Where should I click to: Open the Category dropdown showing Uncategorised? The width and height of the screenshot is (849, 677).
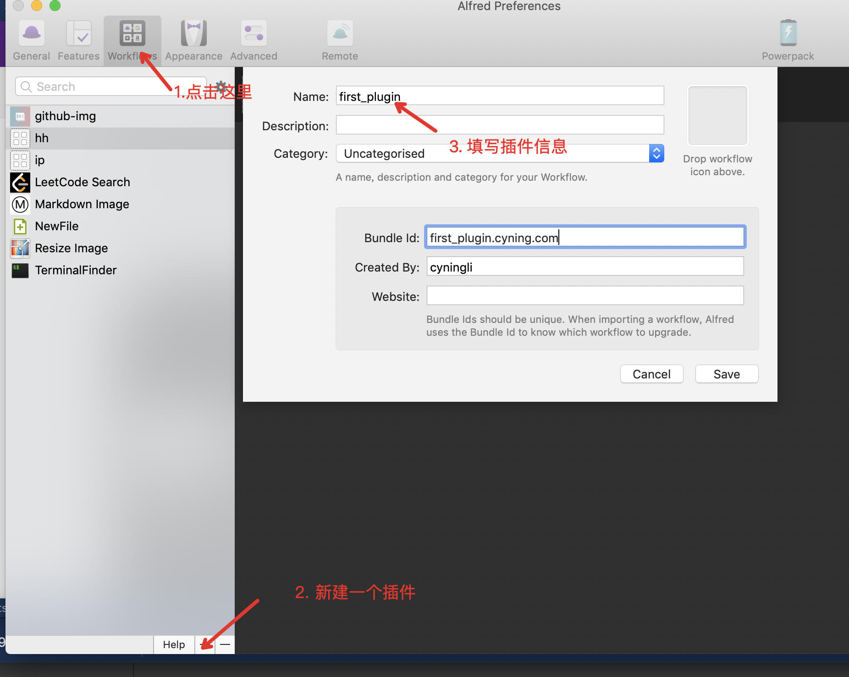point(500,153)
